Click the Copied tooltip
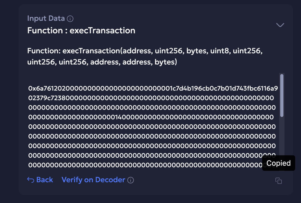 click(278, 163)
